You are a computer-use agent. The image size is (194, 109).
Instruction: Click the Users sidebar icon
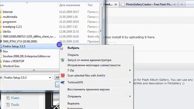pos(8,98)
